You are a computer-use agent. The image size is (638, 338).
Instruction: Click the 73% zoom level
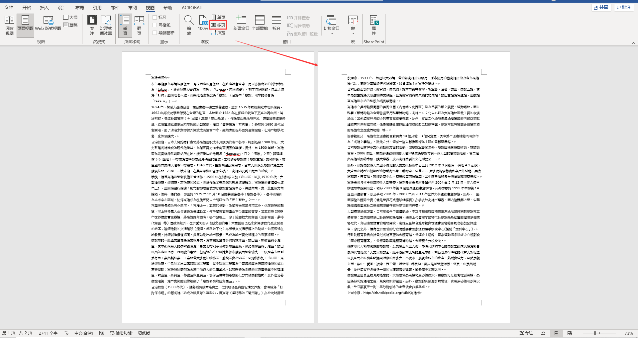point(629,333)
